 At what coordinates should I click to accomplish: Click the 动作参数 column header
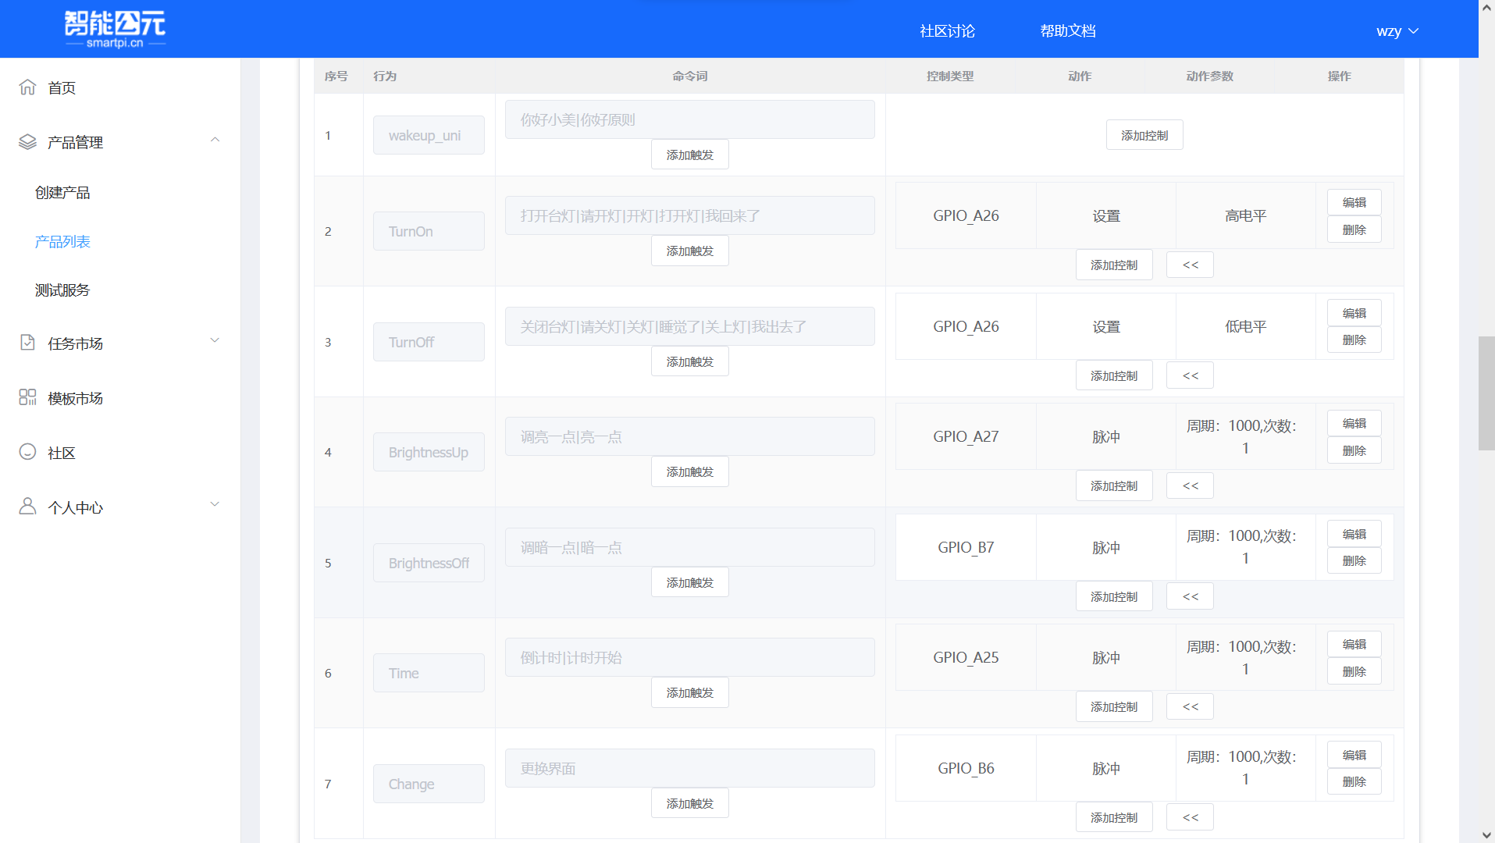[x=1209, y=76]
